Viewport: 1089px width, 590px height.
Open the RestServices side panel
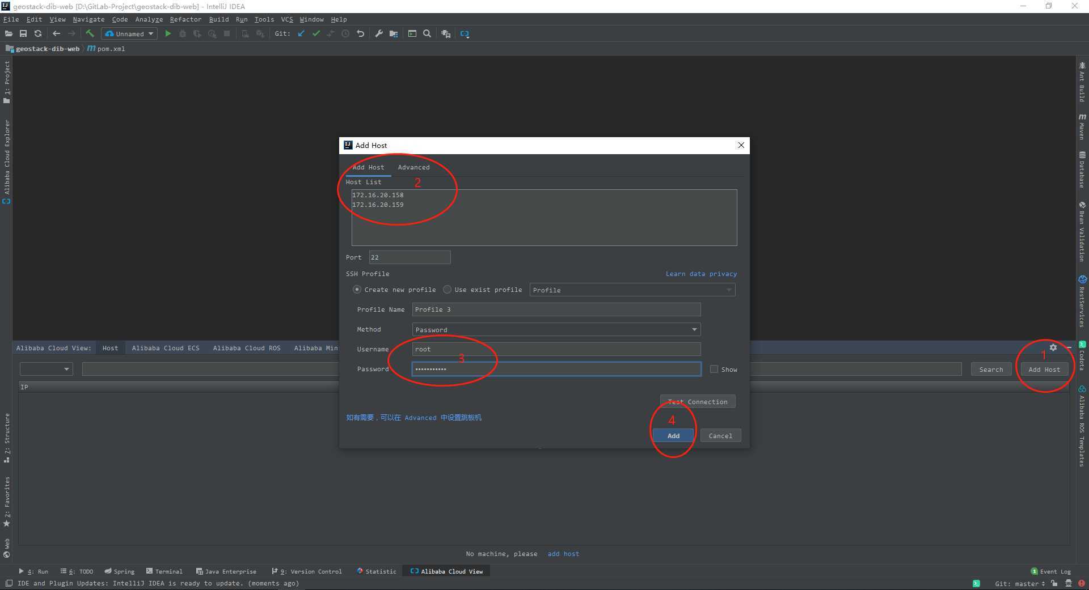(1082, 301)
